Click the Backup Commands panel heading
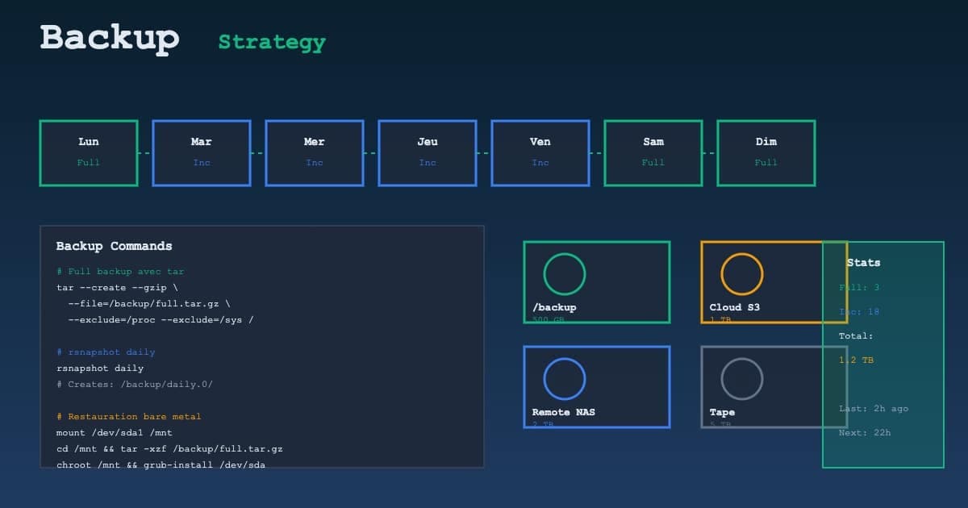This screenshot has height=508, width=968. (x=114, y=246)
